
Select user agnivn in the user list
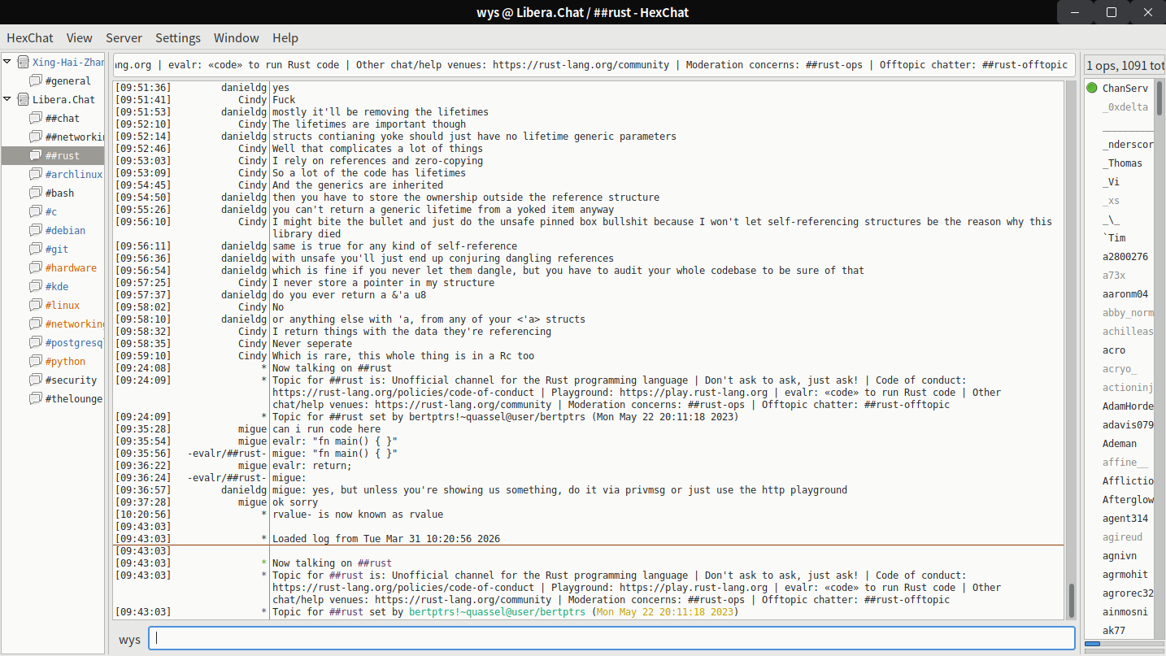pos(1120,555)
